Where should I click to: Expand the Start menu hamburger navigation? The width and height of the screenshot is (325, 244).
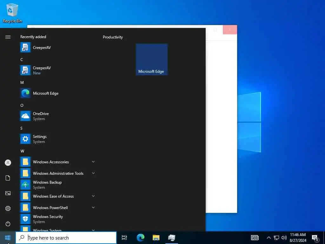pyautogui.click(x=8, y=37)
